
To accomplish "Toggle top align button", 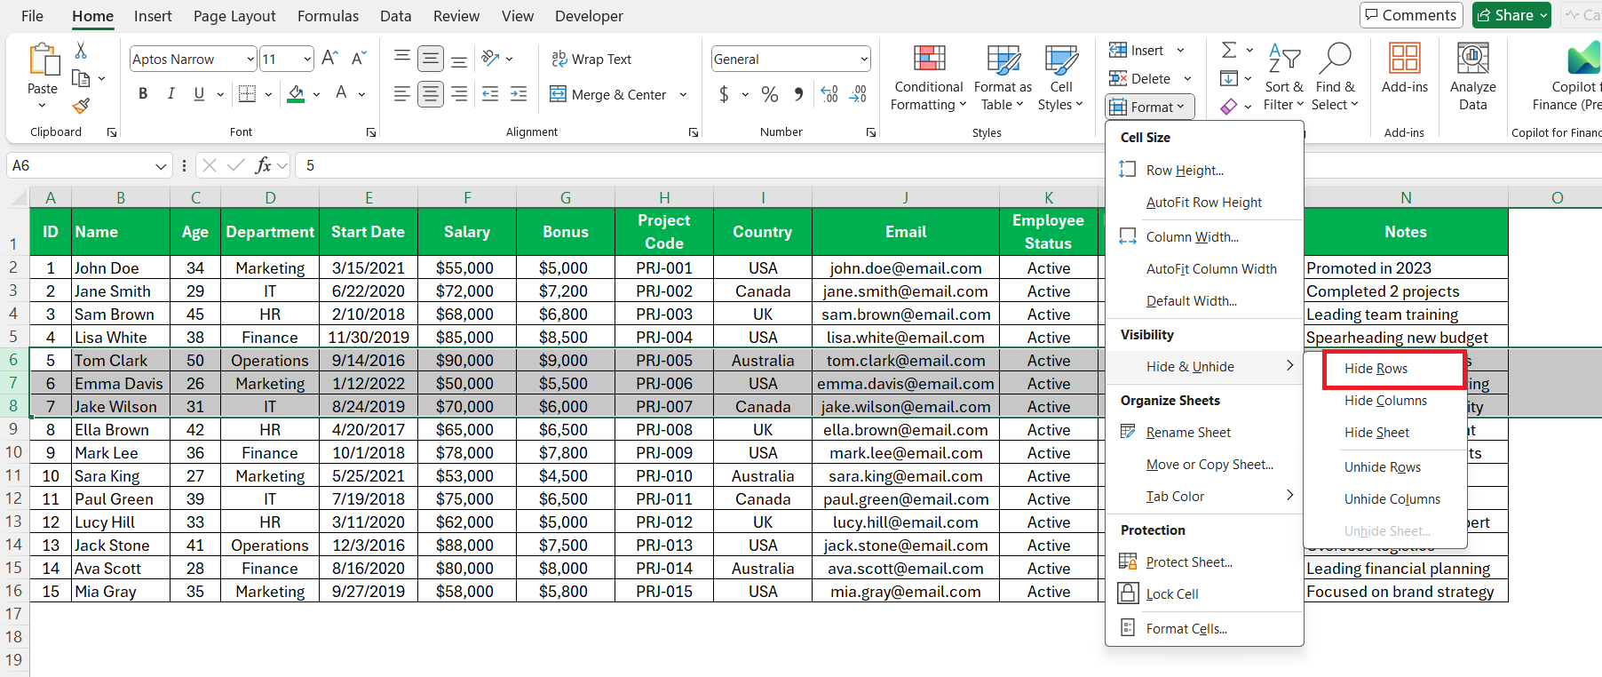I will tap(402, 59).
